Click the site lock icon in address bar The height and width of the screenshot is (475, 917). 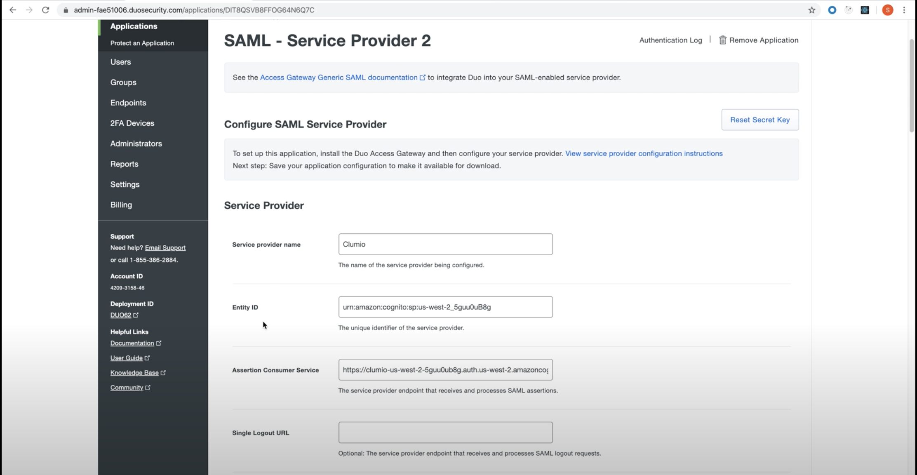66,10
